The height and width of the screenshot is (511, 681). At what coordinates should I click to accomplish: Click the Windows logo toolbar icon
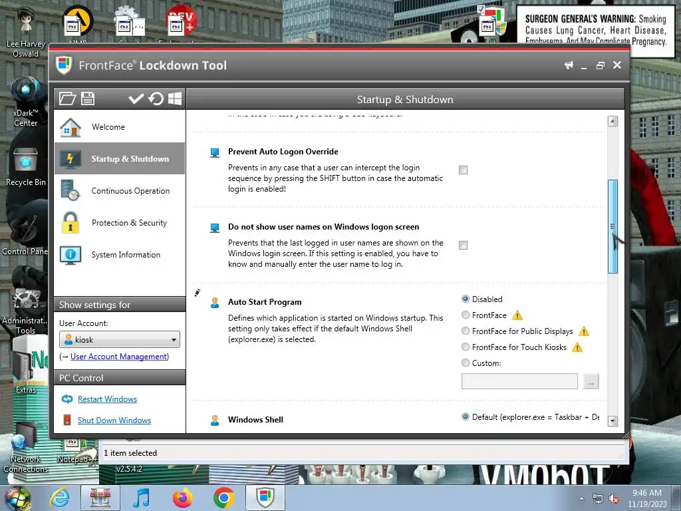(175, 98)
